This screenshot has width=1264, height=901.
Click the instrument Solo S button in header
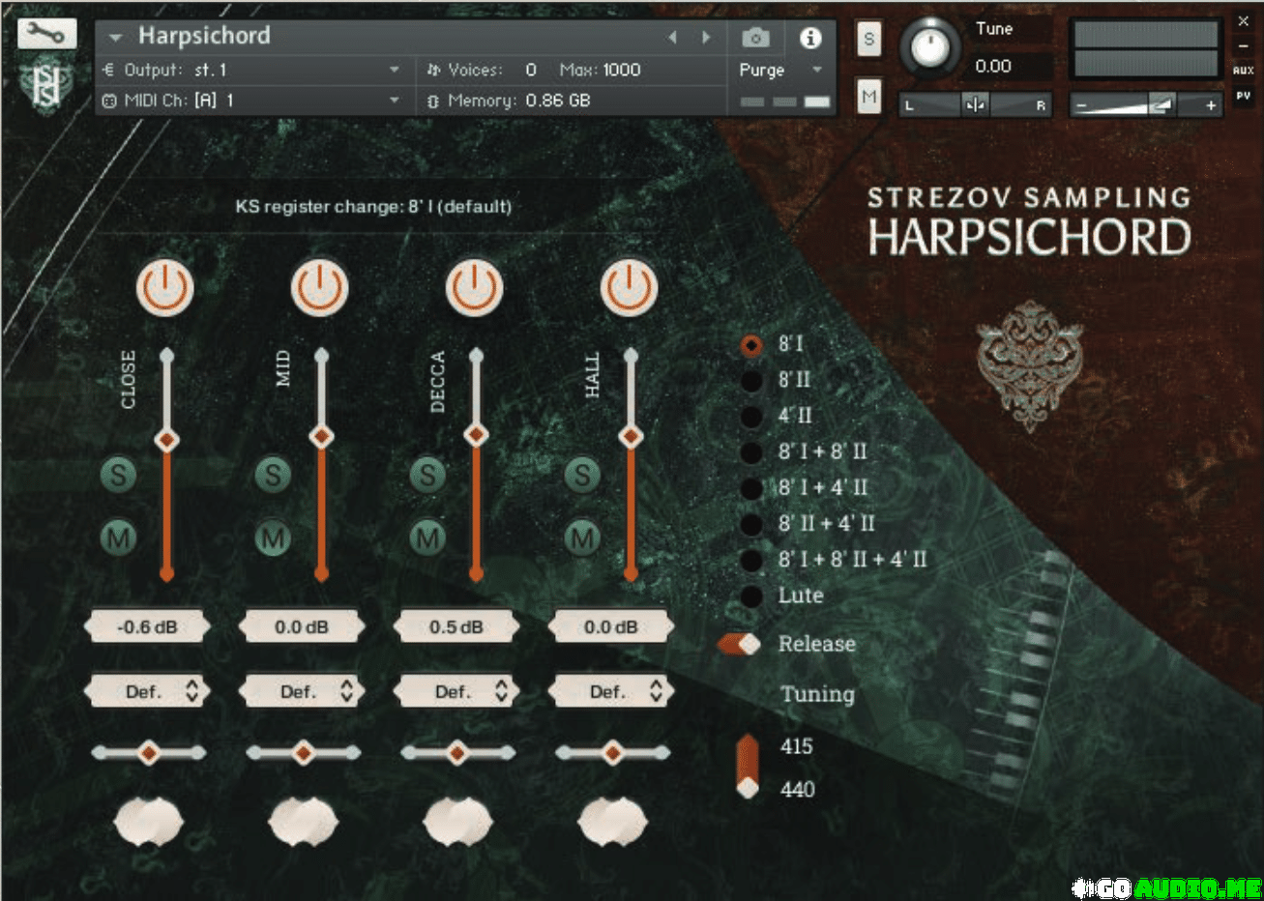pyautogui.click(x=868, y=40)
